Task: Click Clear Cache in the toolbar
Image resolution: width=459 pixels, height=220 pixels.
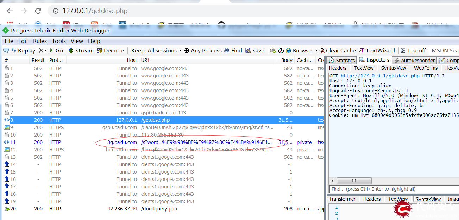Action: (x=337, y=50)
